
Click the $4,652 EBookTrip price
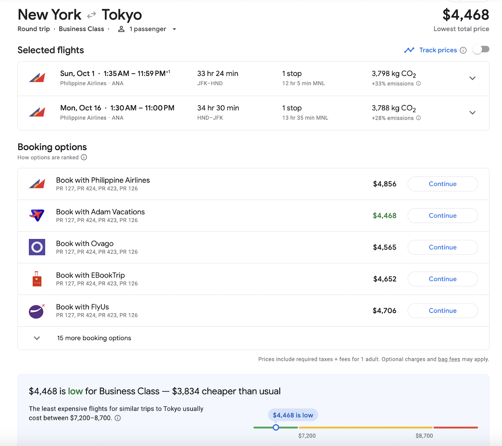click(x=385, y=279)
